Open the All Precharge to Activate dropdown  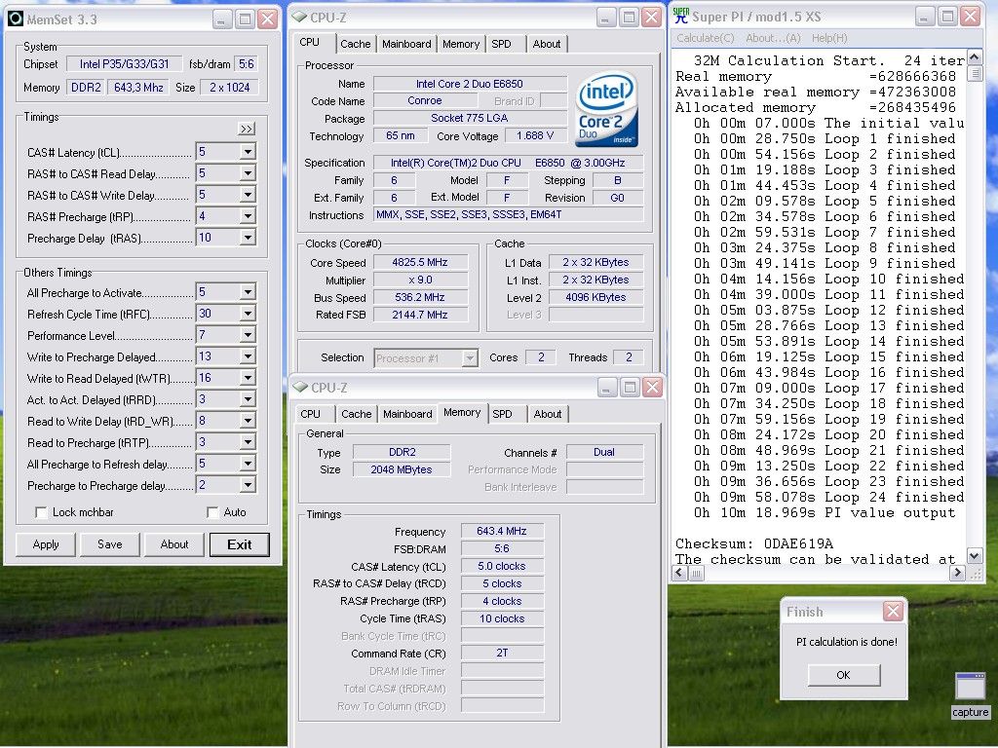pyautogui.click(x=248, y=292)
